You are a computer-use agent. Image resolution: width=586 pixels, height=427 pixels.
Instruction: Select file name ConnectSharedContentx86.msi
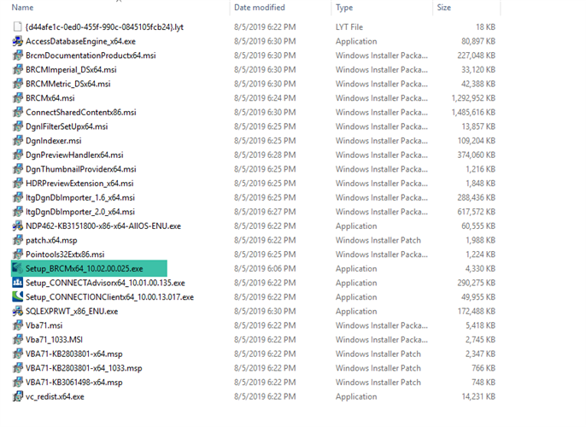click(x=80, y=112)
